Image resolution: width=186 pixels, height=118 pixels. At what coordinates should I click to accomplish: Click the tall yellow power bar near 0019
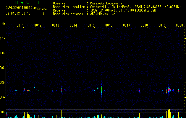click(x=169, y=114)
